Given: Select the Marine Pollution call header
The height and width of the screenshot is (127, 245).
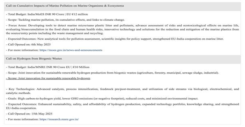Looking at the screenshot, I should point(122,6).
